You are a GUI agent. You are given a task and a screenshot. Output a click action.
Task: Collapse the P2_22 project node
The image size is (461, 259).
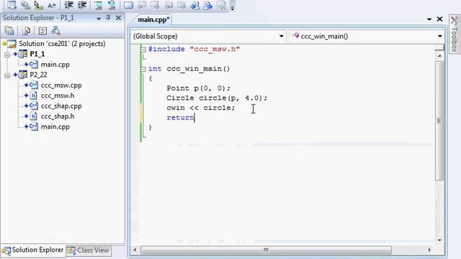coord(7,75)
